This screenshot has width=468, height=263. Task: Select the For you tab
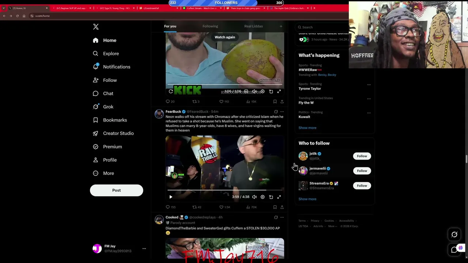pos(170,26)
